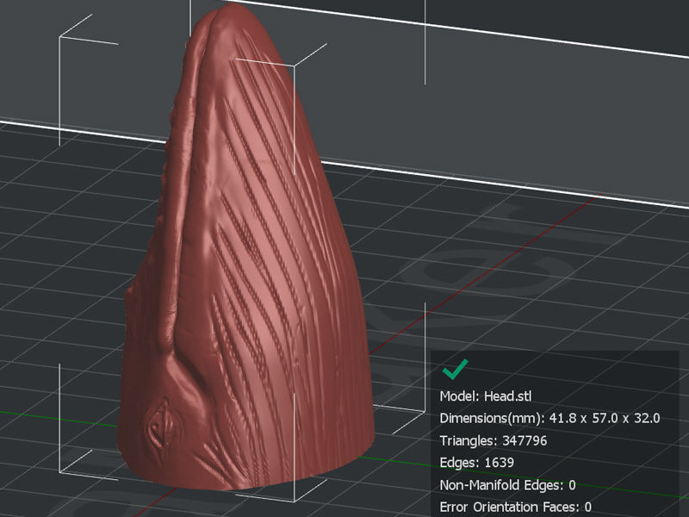Image resolution: width=689 pixels, height=517 pixels.
Task: Click the 'Model: Head.stl' text
Action: [x=486, y=396]
